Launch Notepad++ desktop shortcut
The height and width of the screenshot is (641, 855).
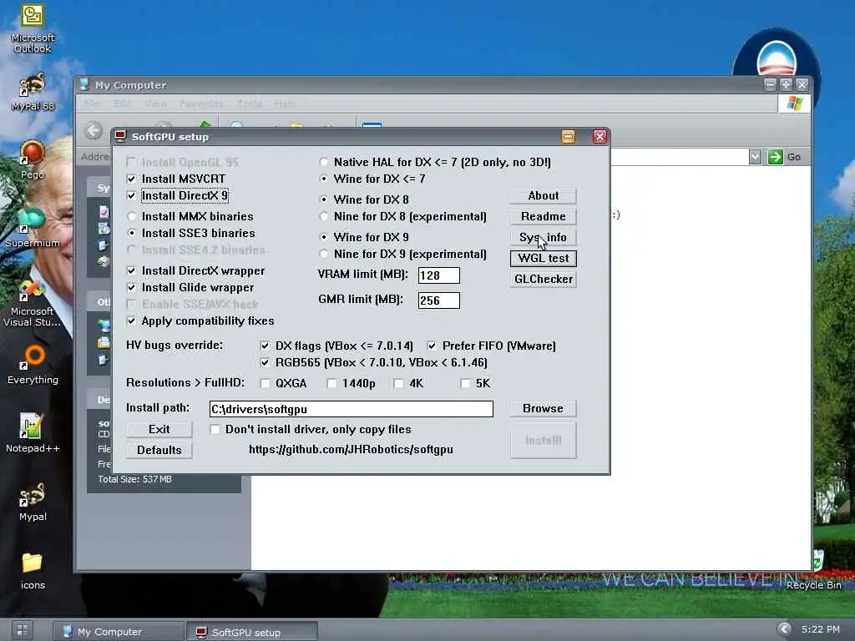pos(33,433)
